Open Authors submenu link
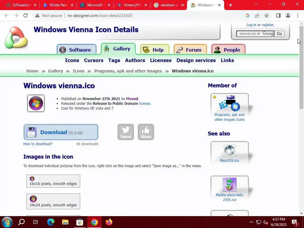The width and height of the screenshot is (304, 228). [135, 60]
